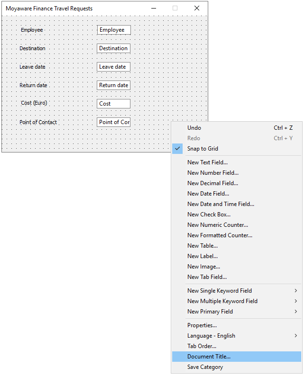
Task: Choose New Tab Field... entry
Action: (x=237, y=277)
